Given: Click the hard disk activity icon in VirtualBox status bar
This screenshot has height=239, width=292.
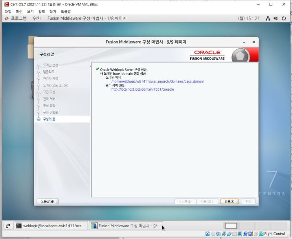Looking at the screenshot, I should (x=208, y=234).
